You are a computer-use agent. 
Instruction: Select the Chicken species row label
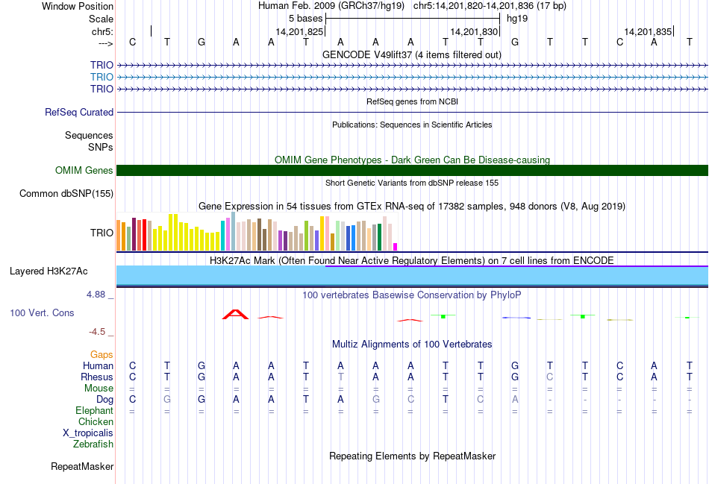[x=96, y=421]
